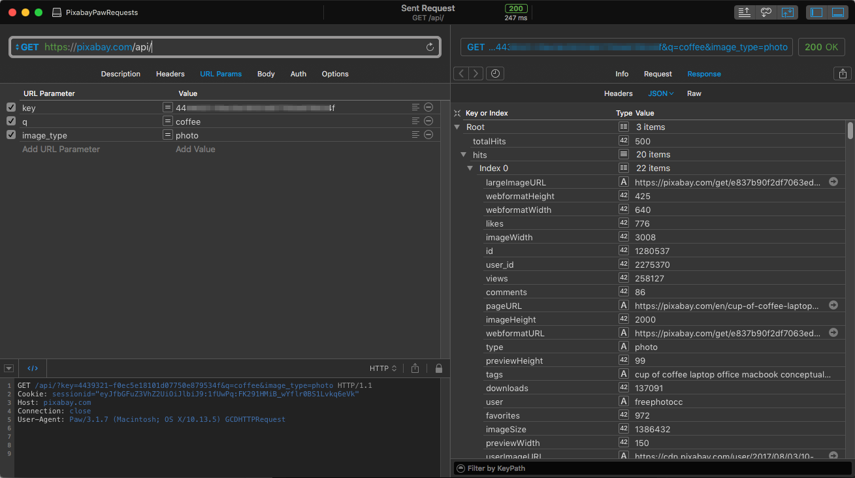Viewport: 855px width, 478px height.
Task: Open webformatURL link arrow
Action: (833, 332)
